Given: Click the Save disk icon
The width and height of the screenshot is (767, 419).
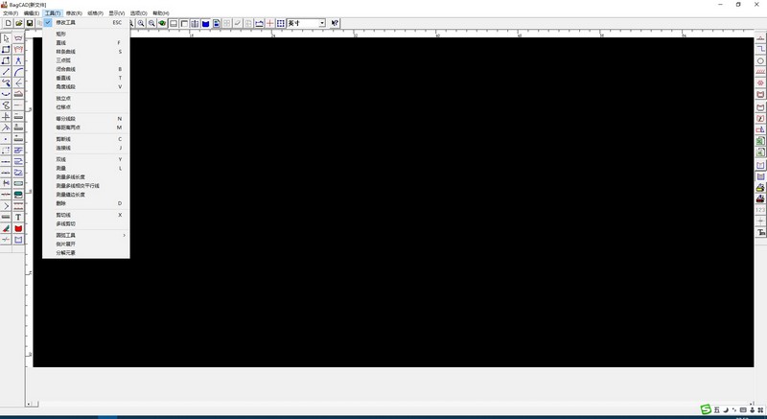Looking at the screenshot, I should (30, 23).
